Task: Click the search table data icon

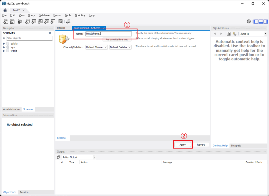Action: (60, 22)
